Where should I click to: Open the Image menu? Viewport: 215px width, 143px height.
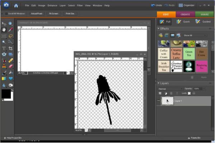[x=42, y=5]
